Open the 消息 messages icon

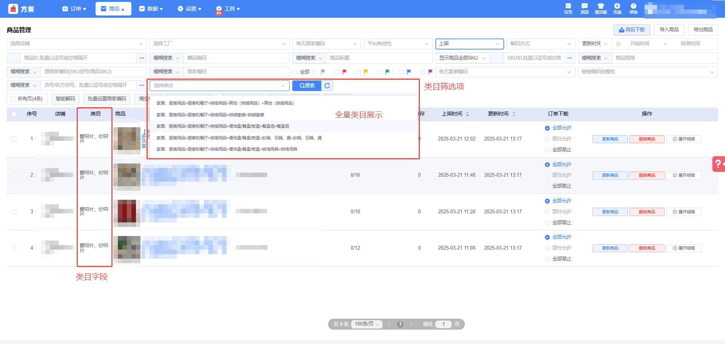point(584,8)
